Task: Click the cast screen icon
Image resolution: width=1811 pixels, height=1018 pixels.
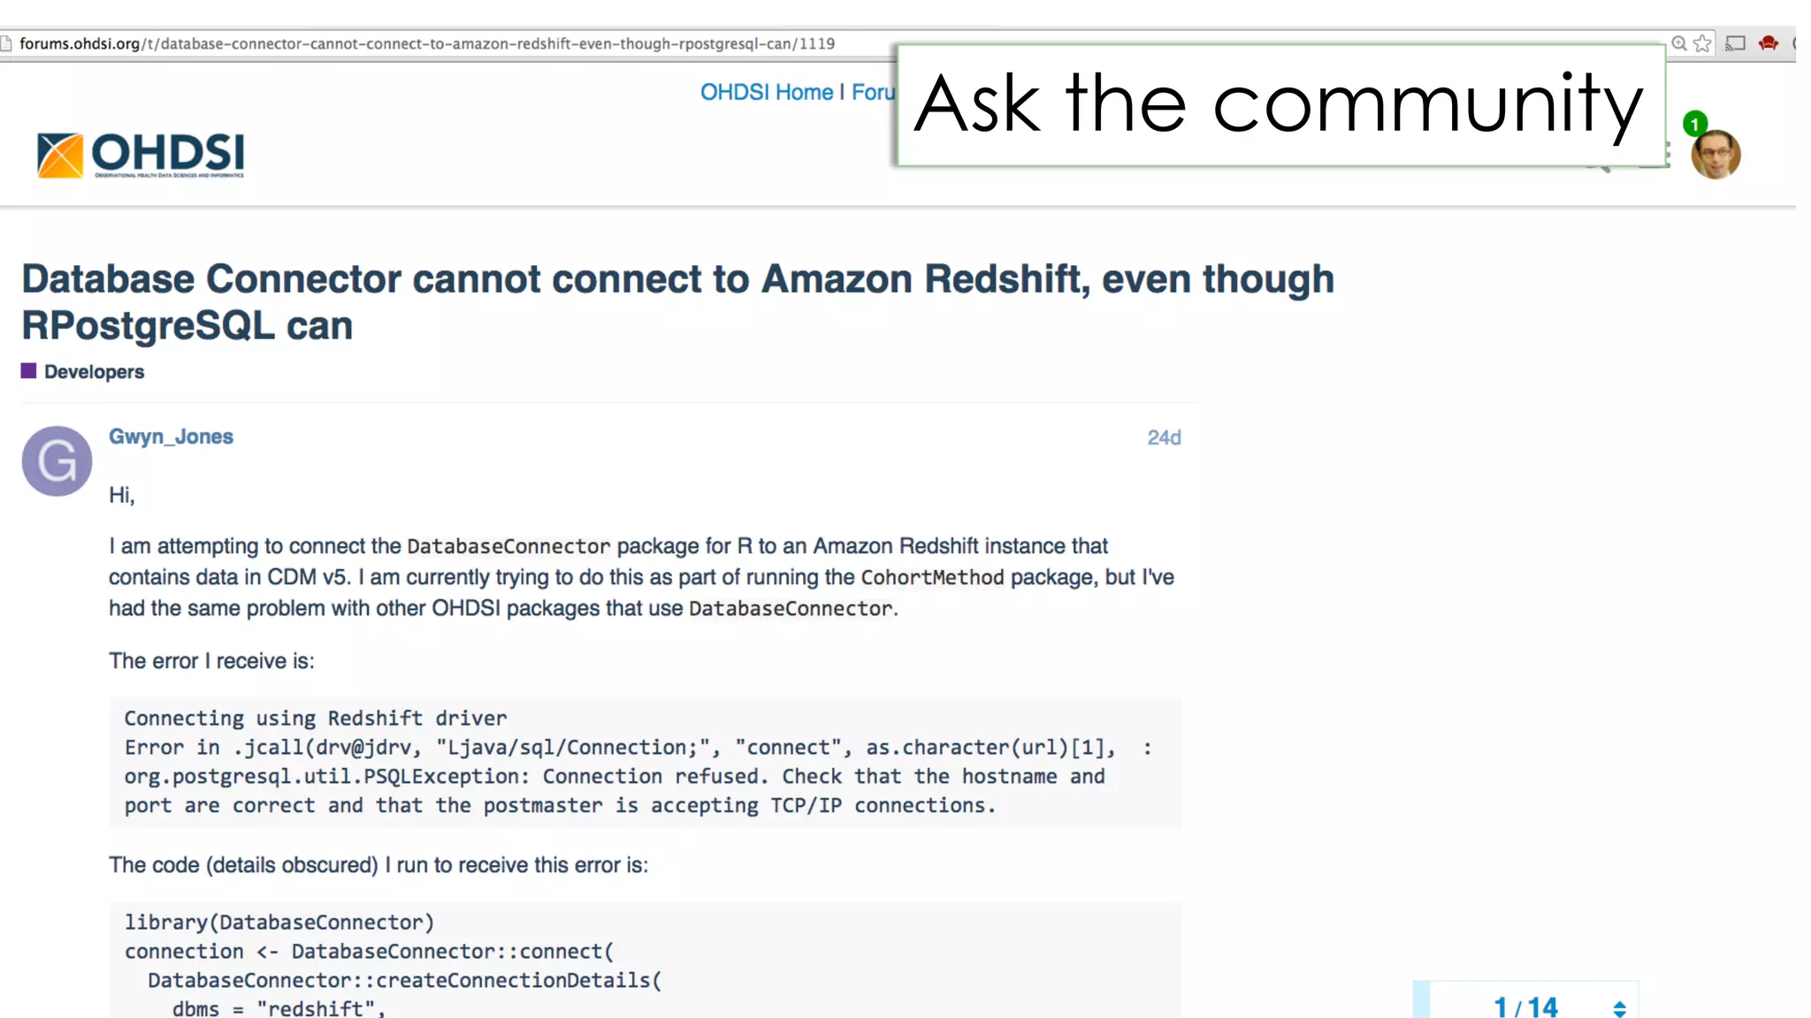Action: coord(1735,43)
